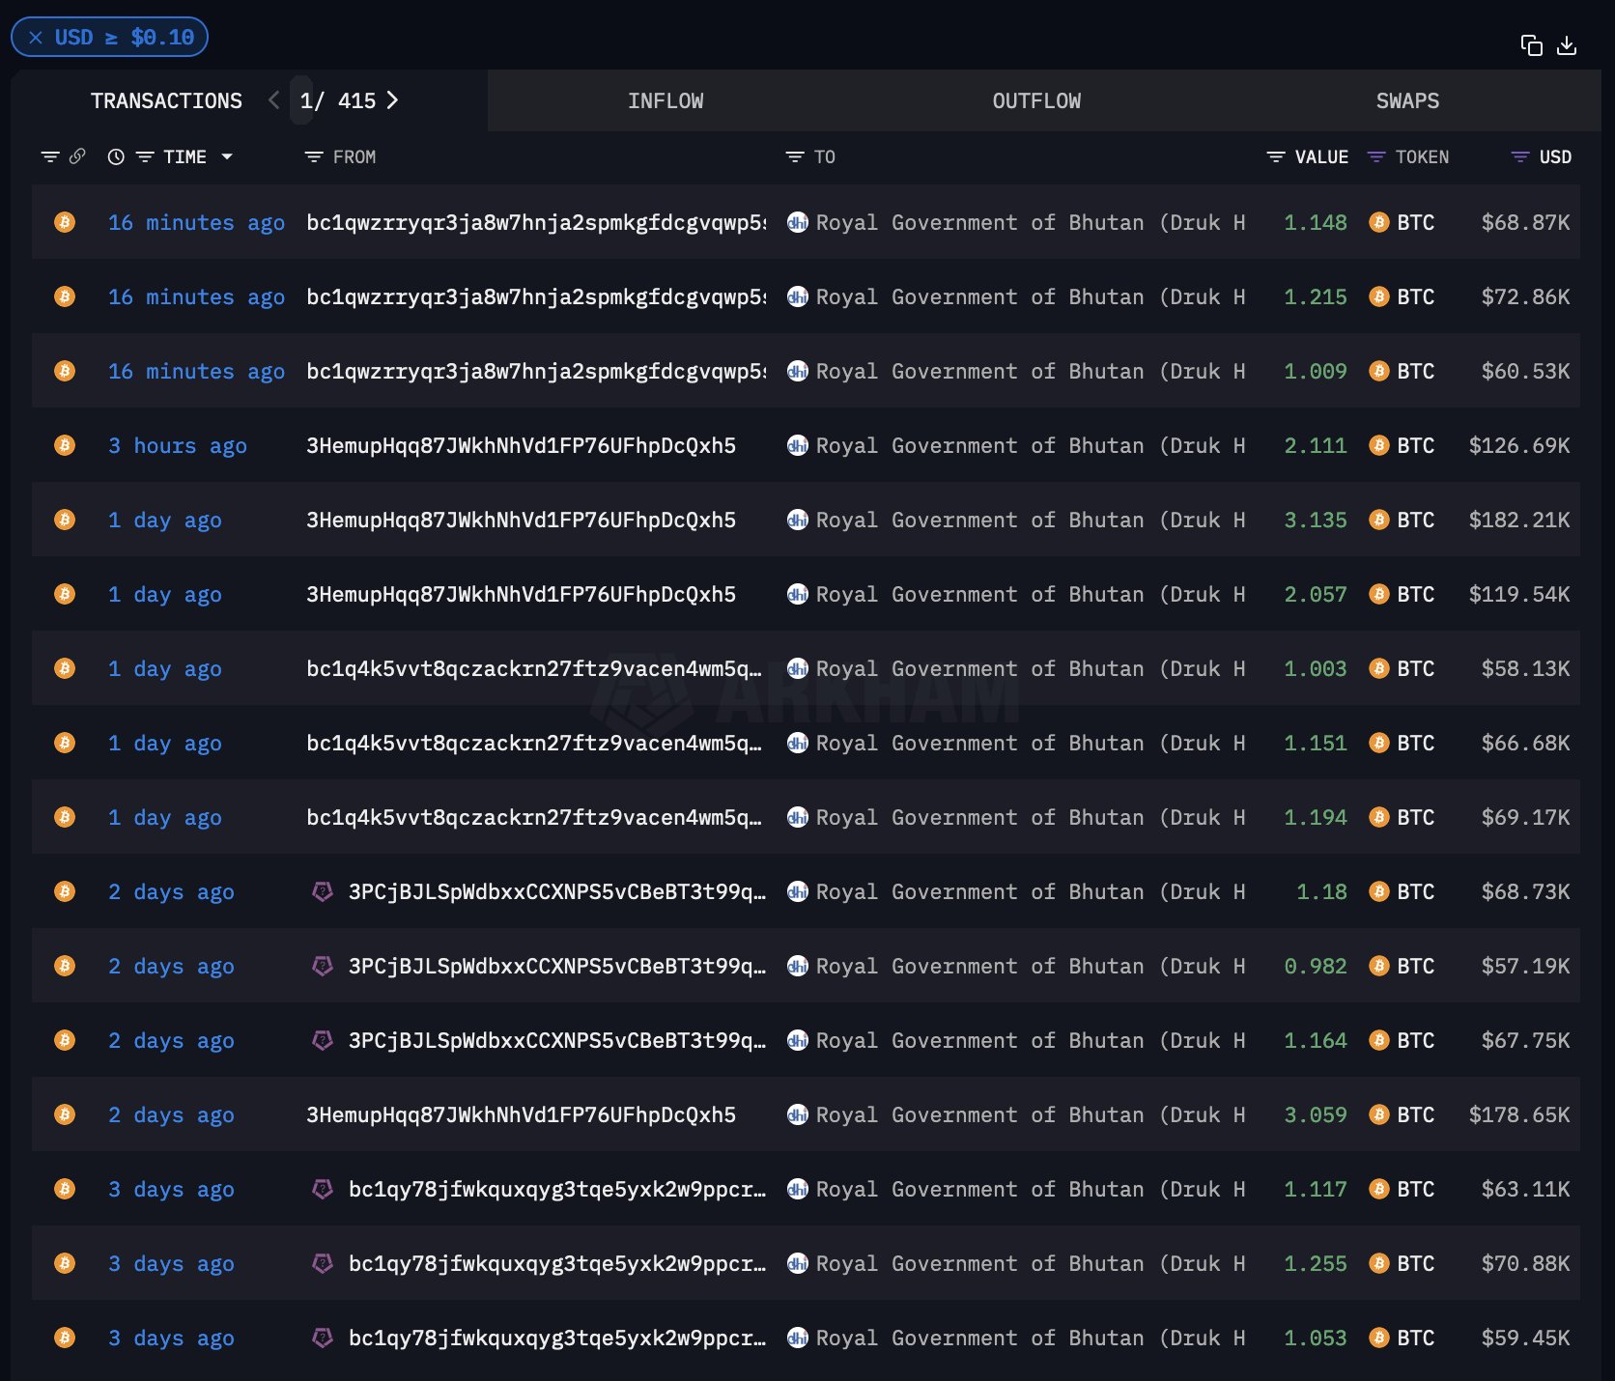Click the USD amount $63.11K
The height and width of the screenshot is (1381, 1615).
1526,1189
